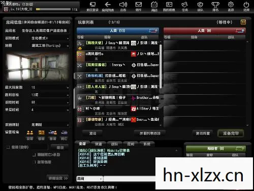The width and height of the screenshot is (254, 191).
Task: Open the game time dropdown showing 60
Action: point(50,102)
